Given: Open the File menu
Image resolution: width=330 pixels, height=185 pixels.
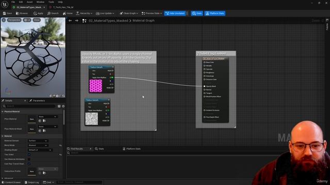Looking at the screenshot, I should (x=13, y=2).
